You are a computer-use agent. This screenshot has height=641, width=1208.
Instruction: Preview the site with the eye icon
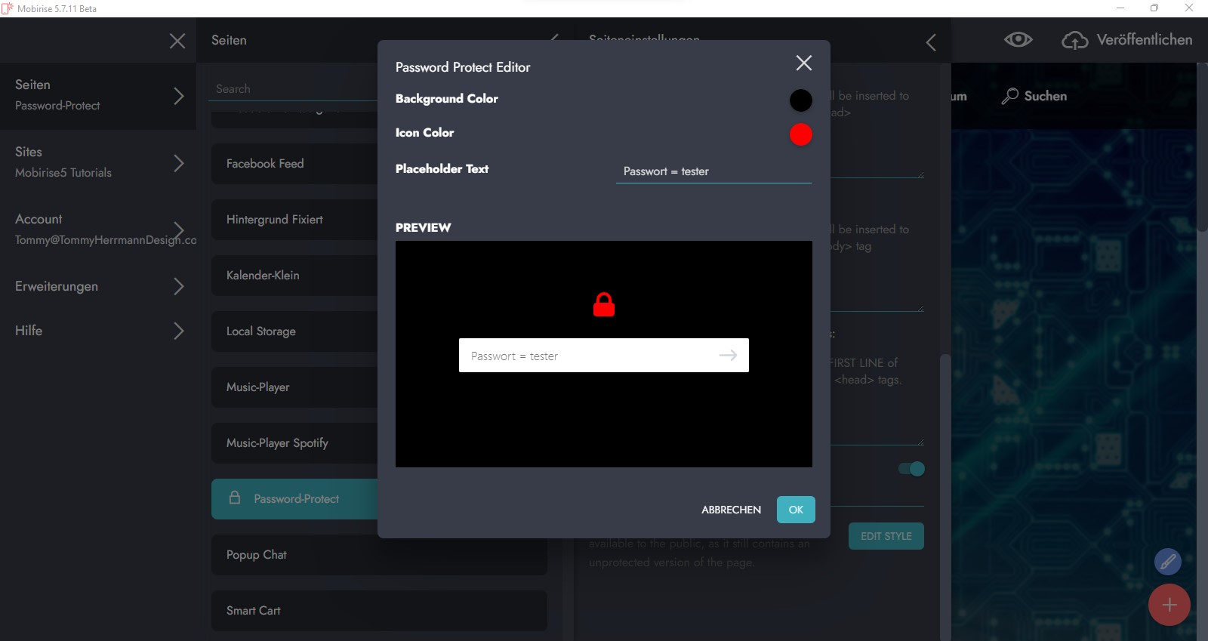[x=1018, y=39]
